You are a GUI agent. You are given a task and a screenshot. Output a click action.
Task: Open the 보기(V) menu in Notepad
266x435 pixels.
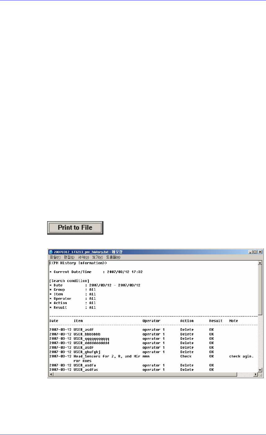coord(97,257)
